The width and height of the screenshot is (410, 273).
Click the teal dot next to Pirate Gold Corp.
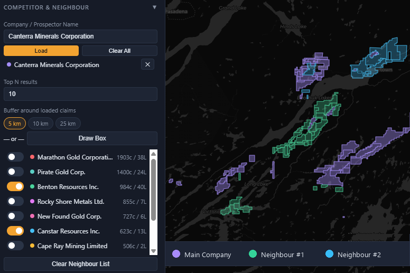[x=32, y=172]
